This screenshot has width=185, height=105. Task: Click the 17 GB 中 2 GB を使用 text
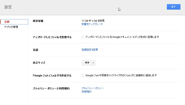point(93,21)
